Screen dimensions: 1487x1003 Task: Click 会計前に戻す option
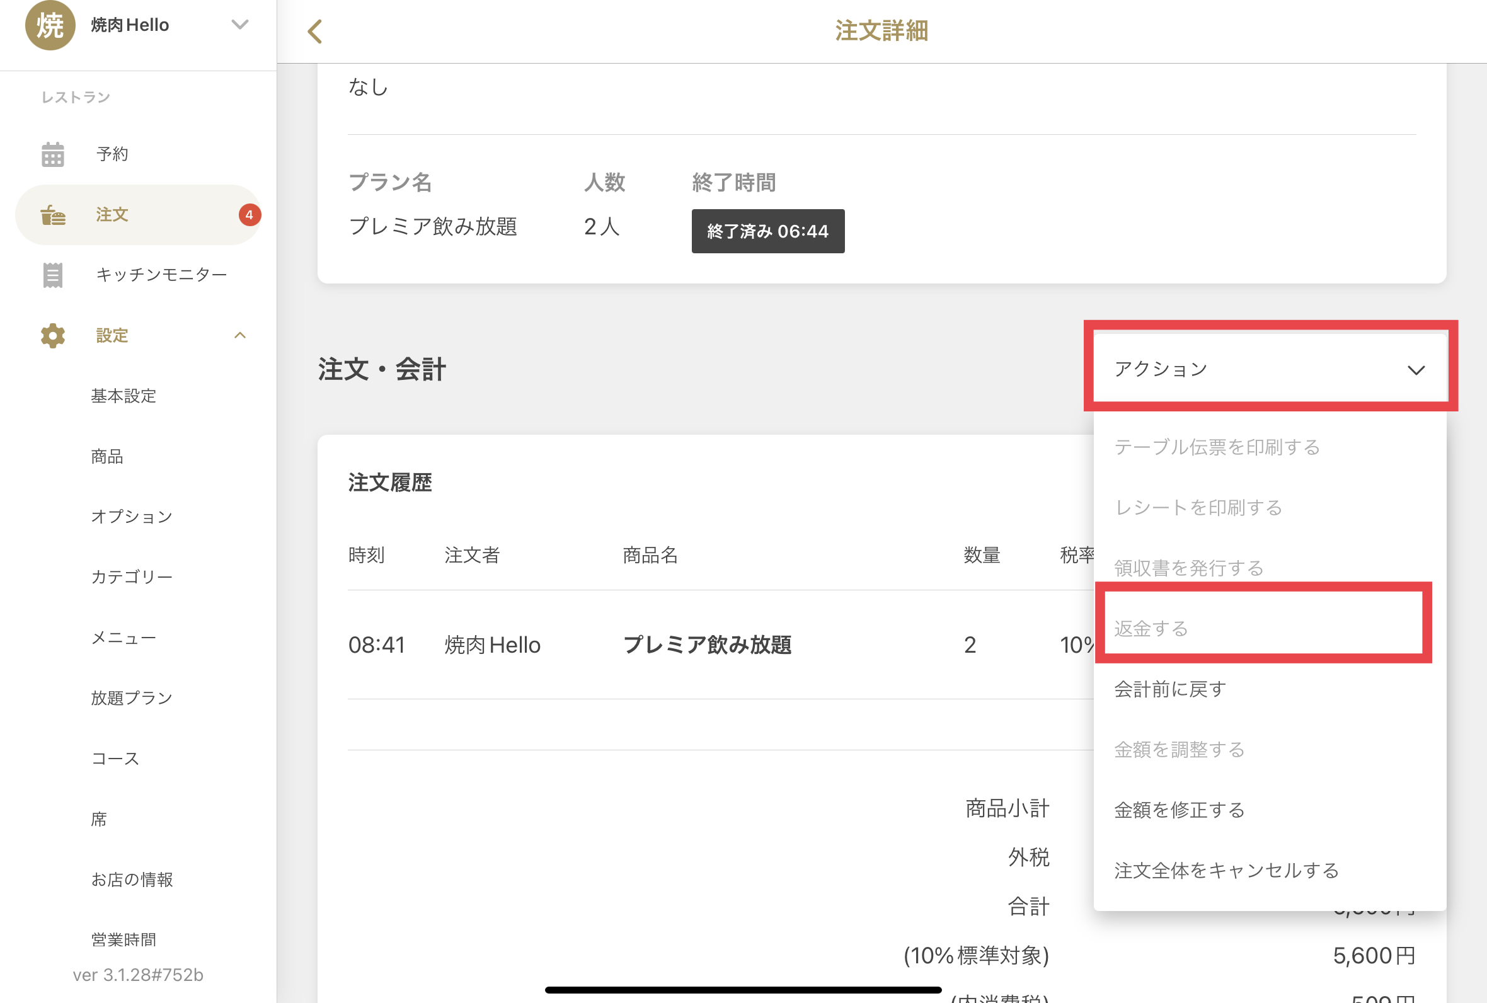click(1169, 689)
